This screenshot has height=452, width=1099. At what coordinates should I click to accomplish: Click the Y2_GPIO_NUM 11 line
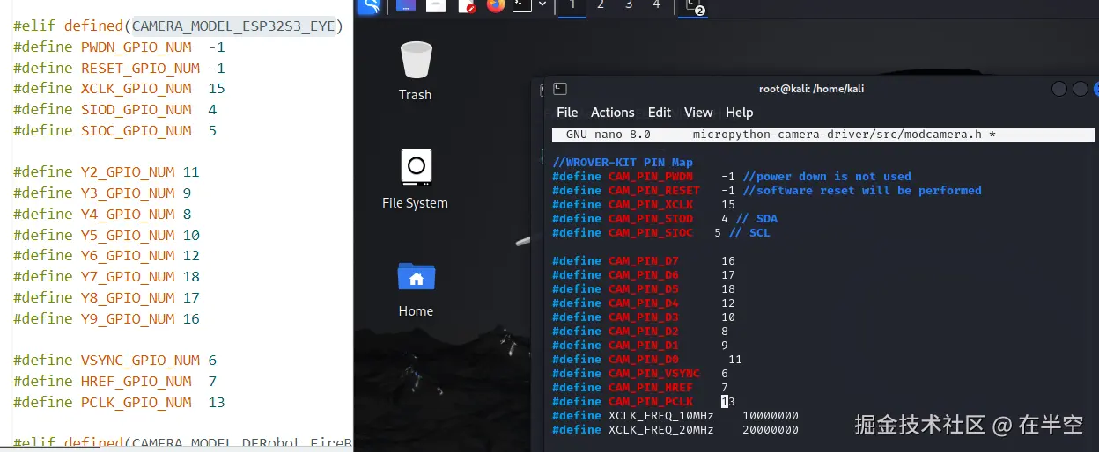(x=107, y=172)
